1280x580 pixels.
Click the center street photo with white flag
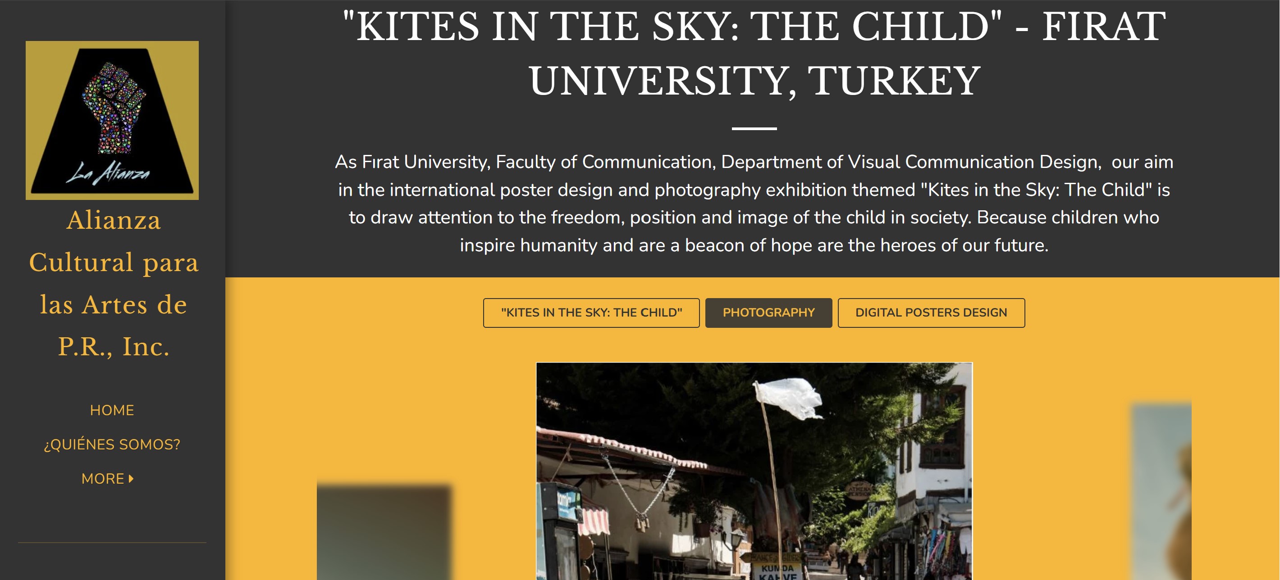coord(754,471)
